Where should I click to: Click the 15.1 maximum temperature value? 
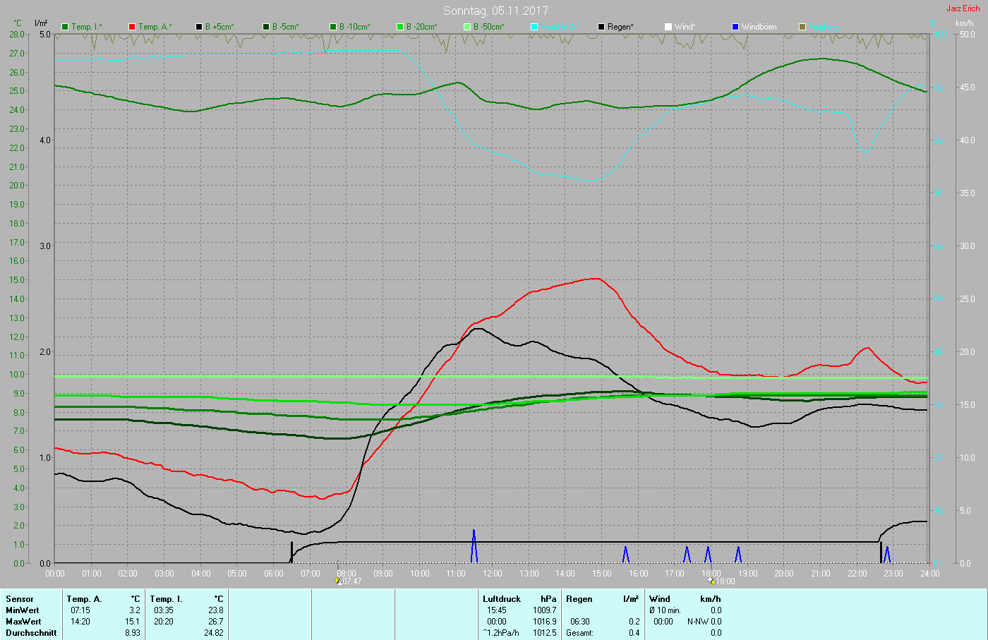coord(133,622)
